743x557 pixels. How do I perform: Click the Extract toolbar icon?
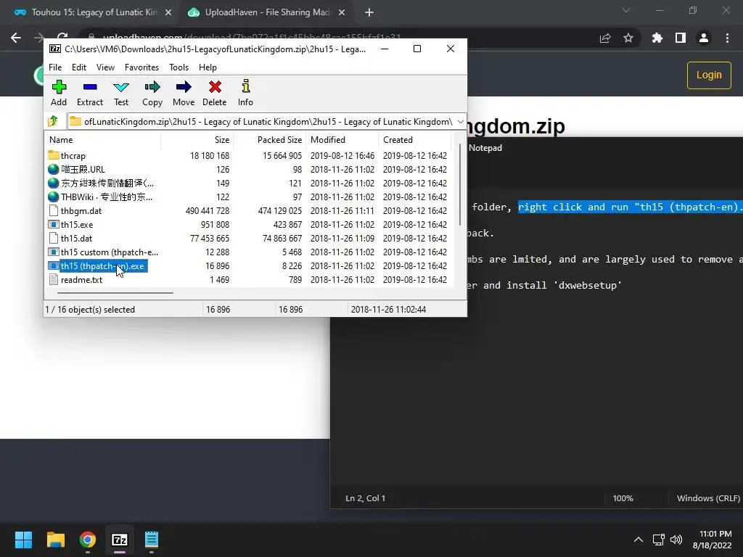89,93
